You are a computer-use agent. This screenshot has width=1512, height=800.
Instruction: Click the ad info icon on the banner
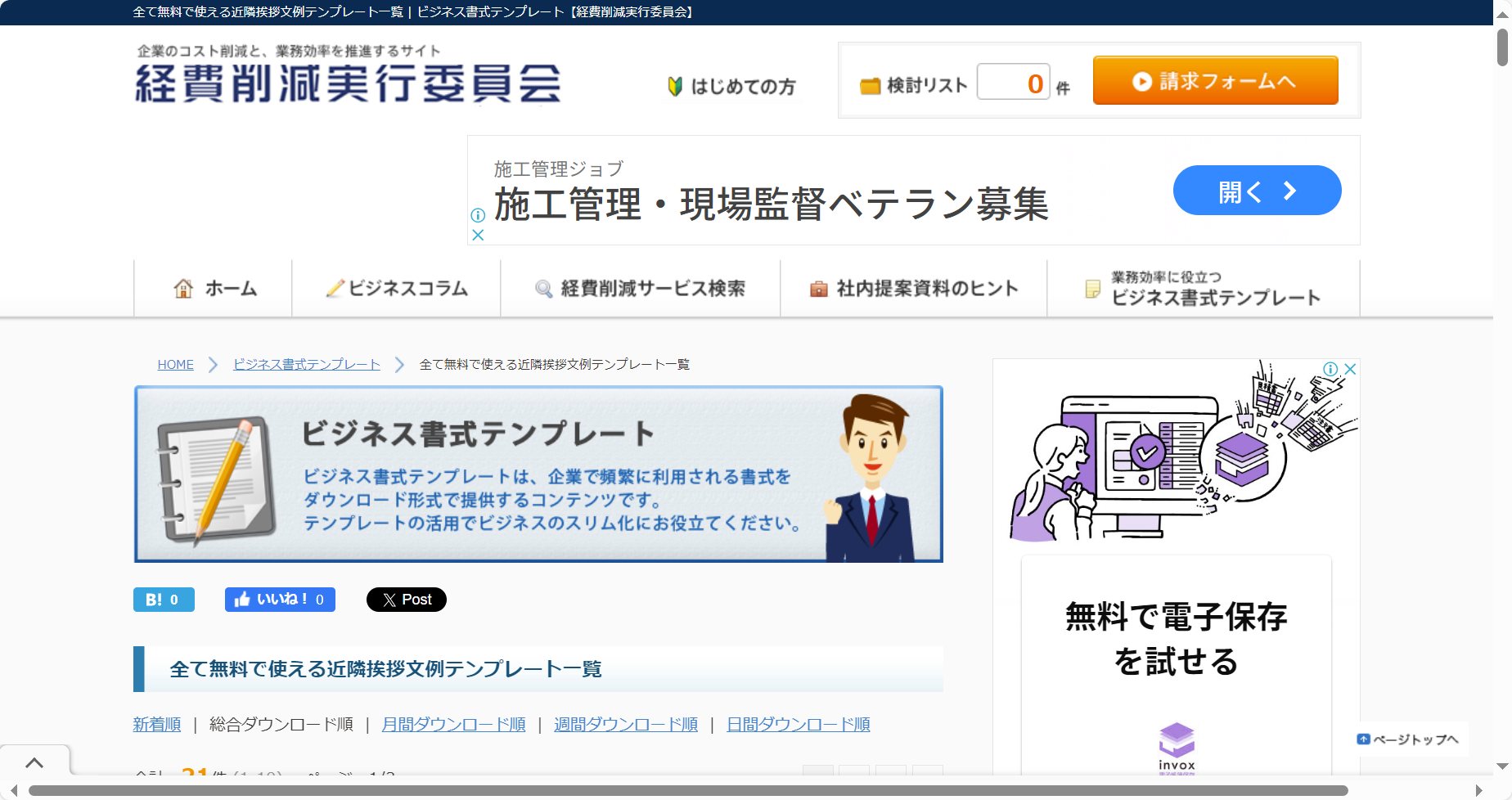tap(479, 215)
